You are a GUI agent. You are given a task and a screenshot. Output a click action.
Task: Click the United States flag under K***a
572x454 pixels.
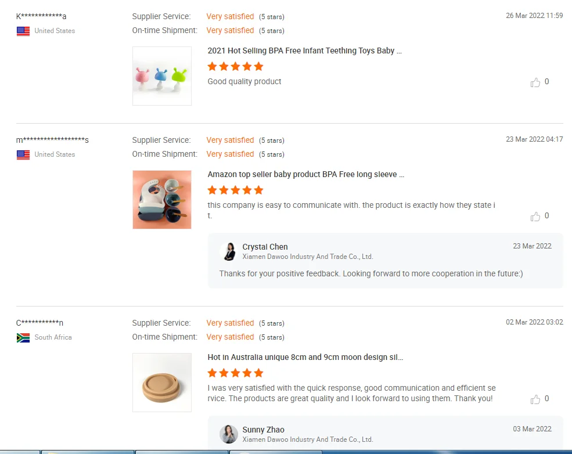click(x=23, y=31)
